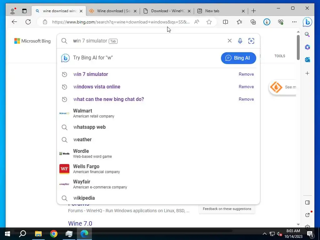
Task: Click the Microsoft Bing logo
Action: click(x=32, y=41)
